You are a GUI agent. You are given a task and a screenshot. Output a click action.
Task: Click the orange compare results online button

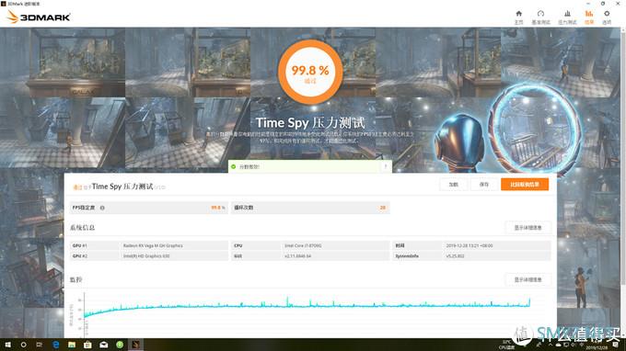[525, 185]
